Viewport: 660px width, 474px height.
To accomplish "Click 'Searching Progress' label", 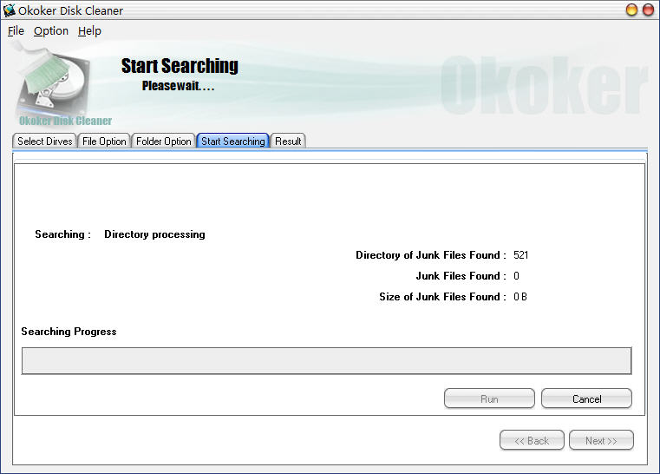I will tap(69, 332).
